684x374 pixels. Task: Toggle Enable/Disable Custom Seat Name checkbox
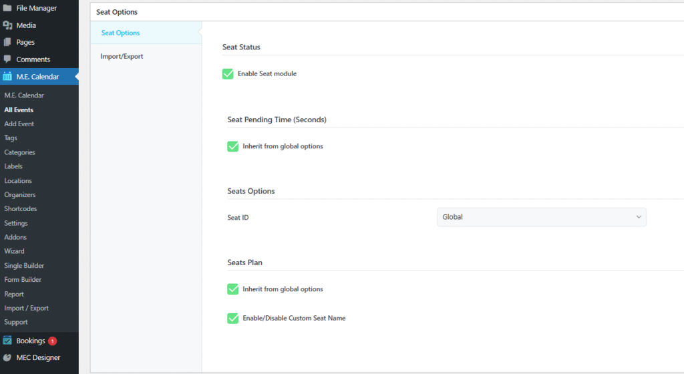point(233,319)
